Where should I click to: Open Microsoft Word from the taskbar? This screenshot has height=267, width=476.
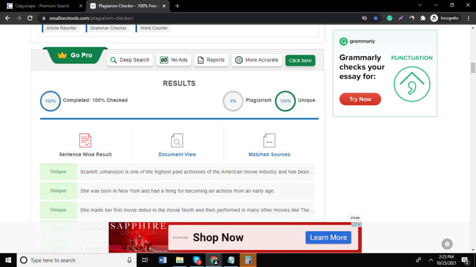[x=162, y=260]
